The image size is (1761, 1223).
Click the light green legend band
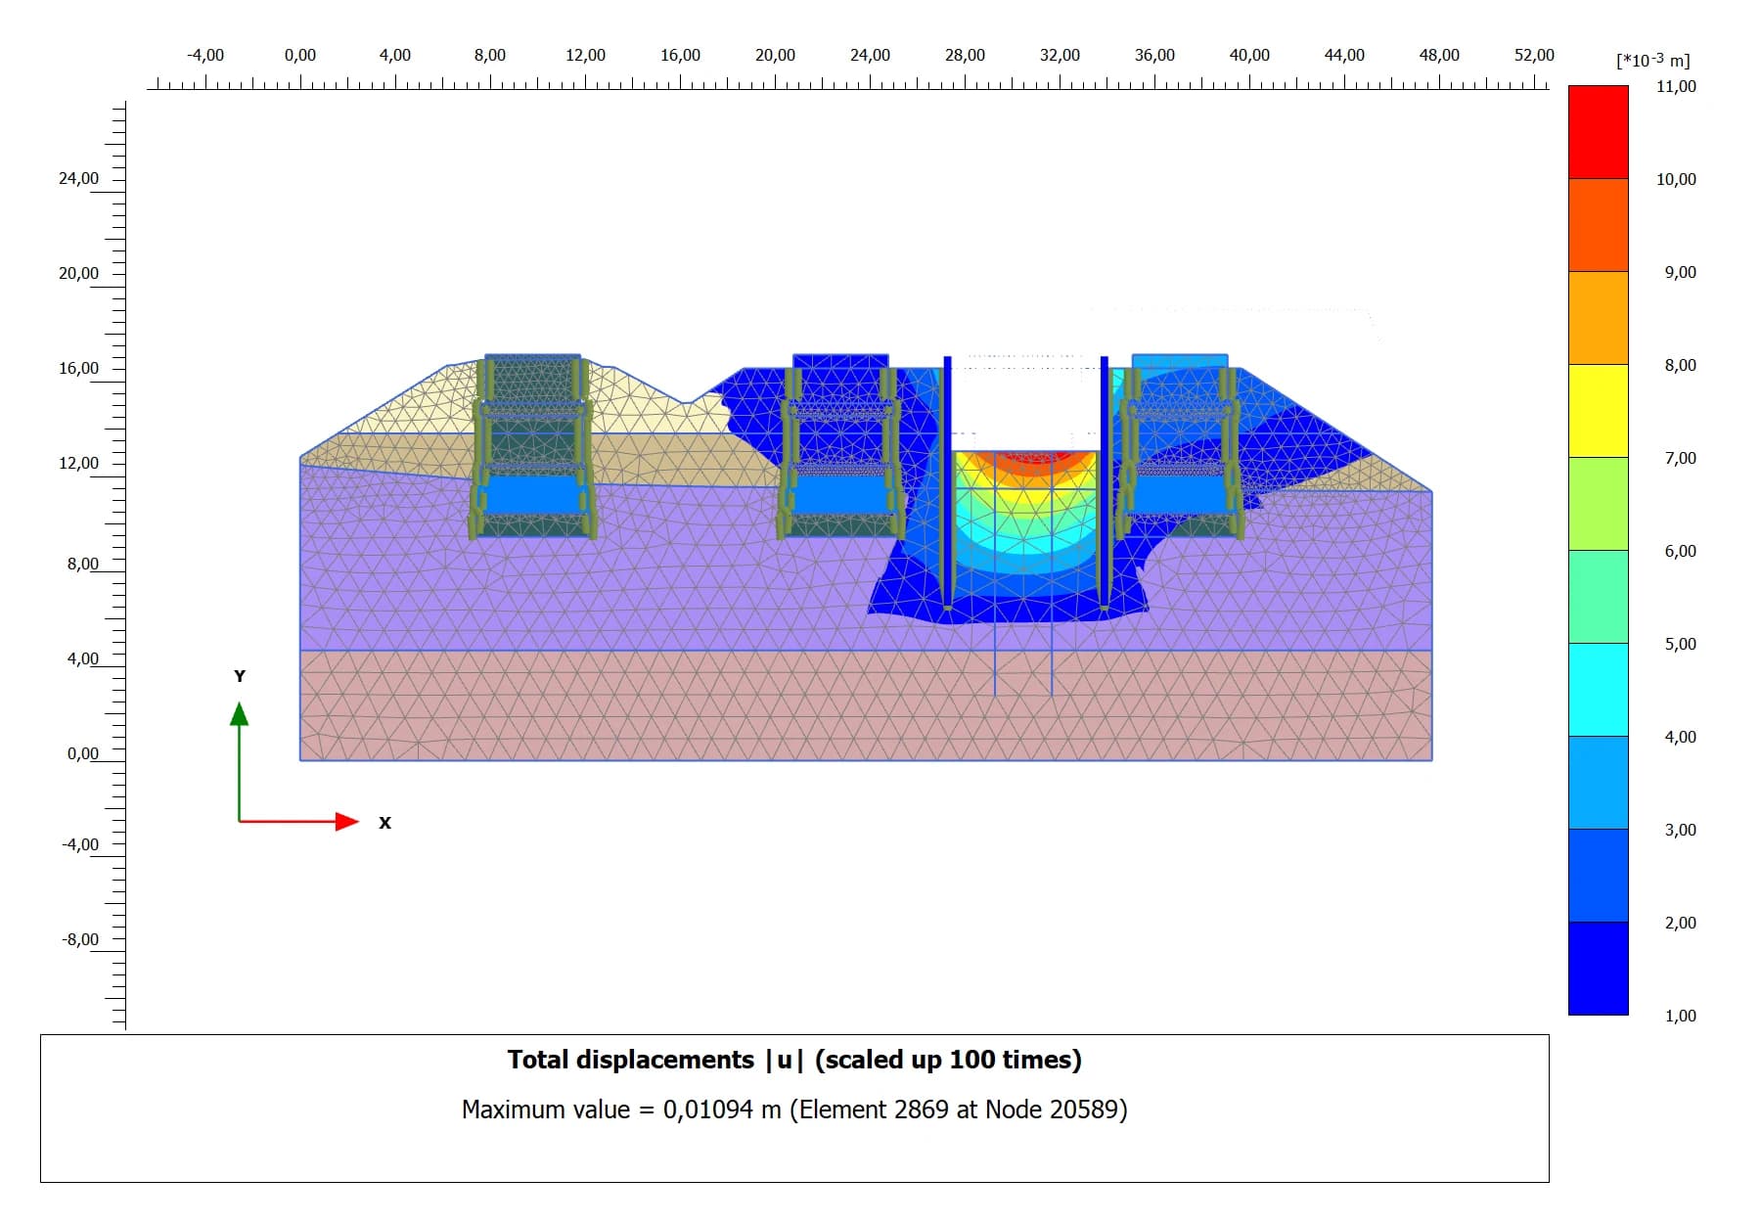1598,504
